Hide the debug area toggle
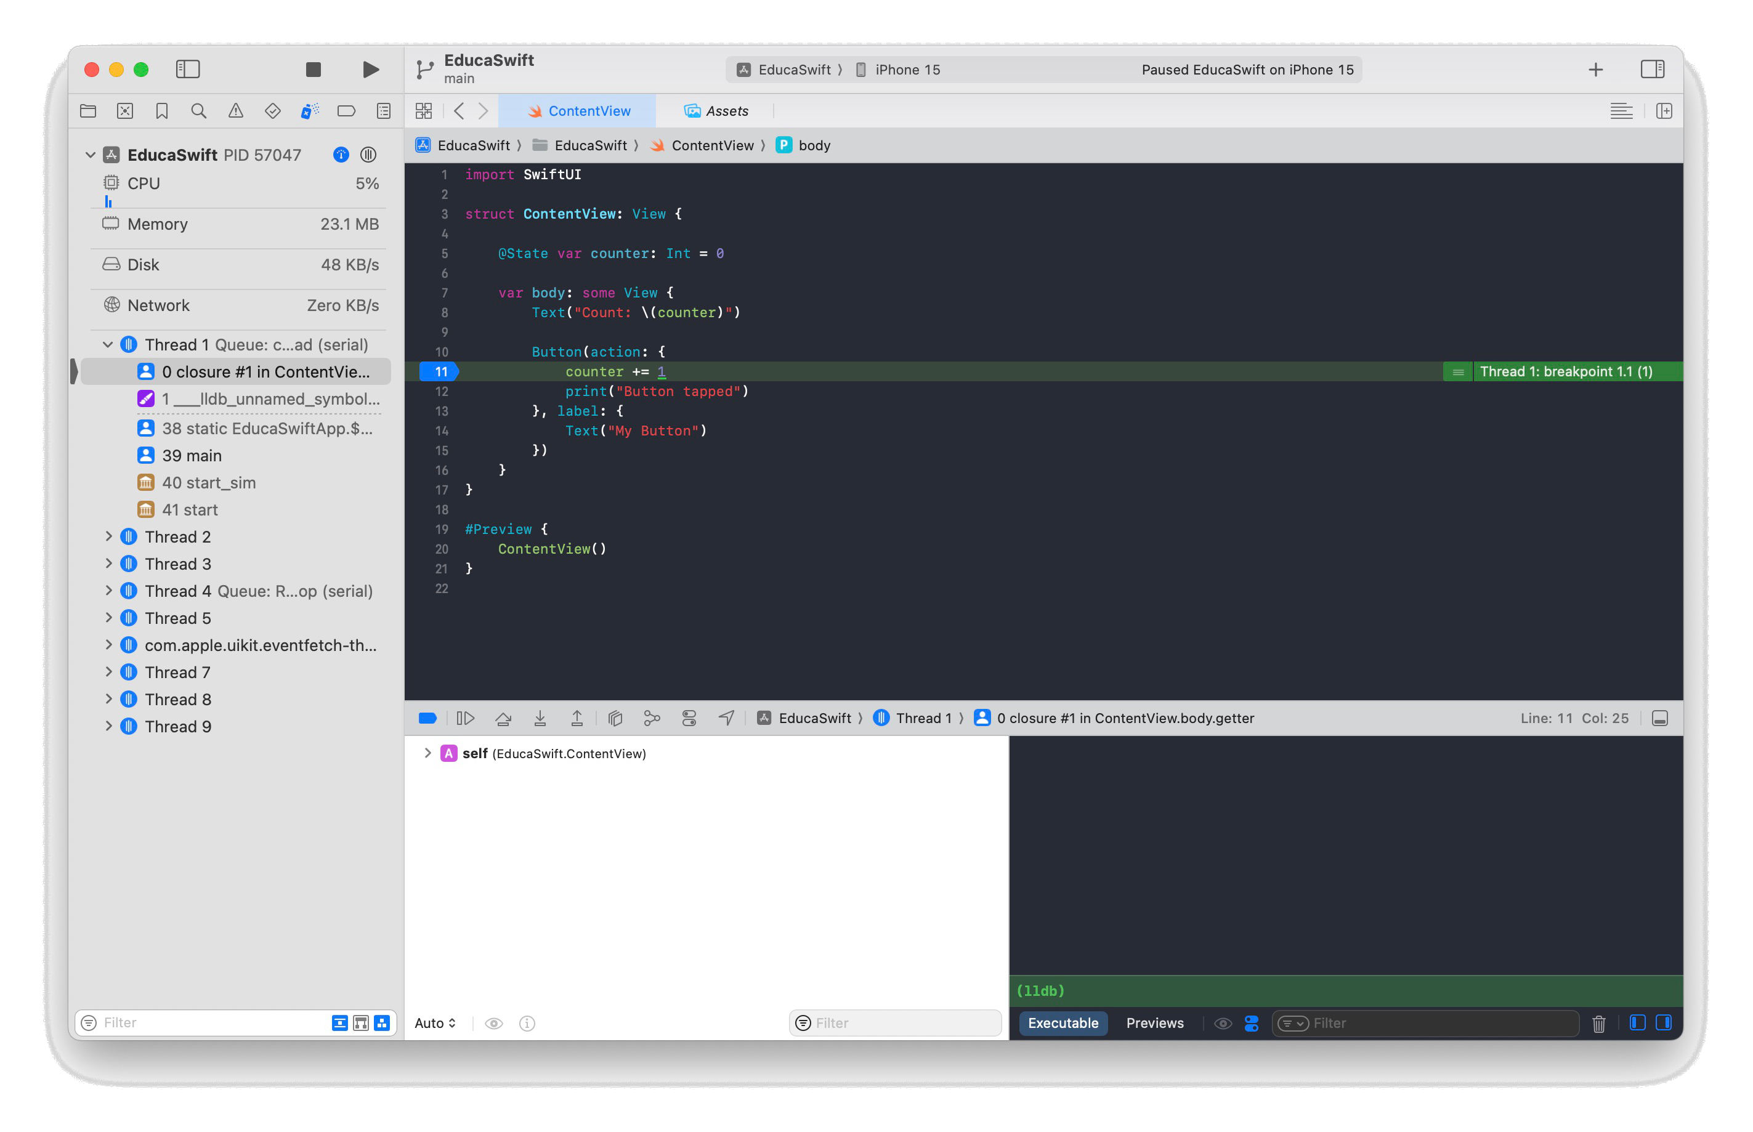1753x1132 pixels. 1659,718
